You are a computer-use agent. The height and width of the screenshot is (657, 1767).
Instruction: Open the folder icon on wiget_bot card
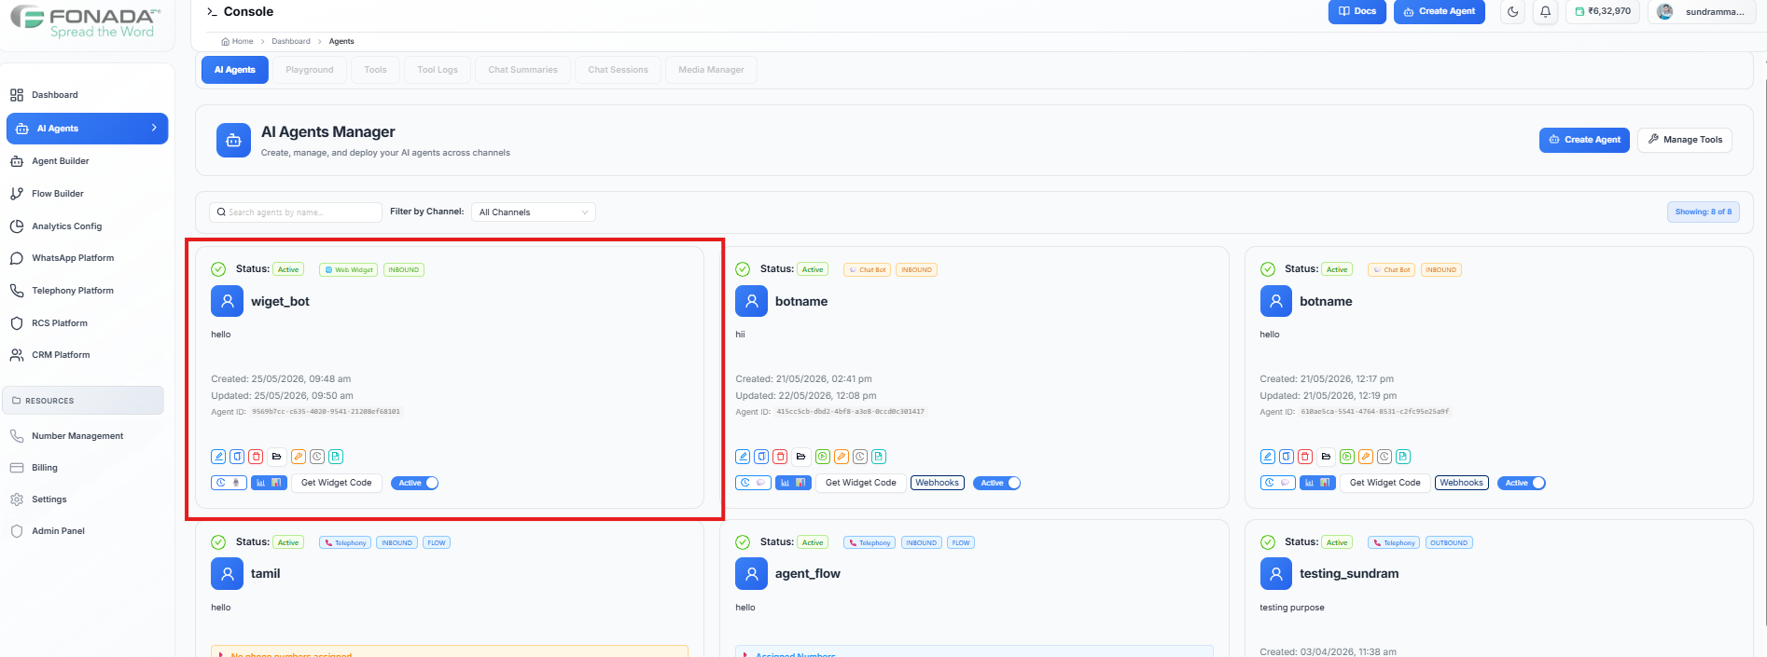pos(276,457)
